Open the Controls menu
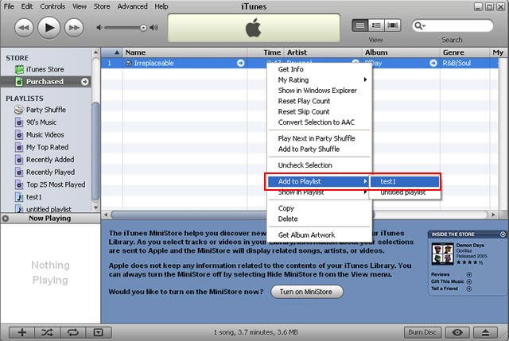The image size is (509, 341). [52, 6]
